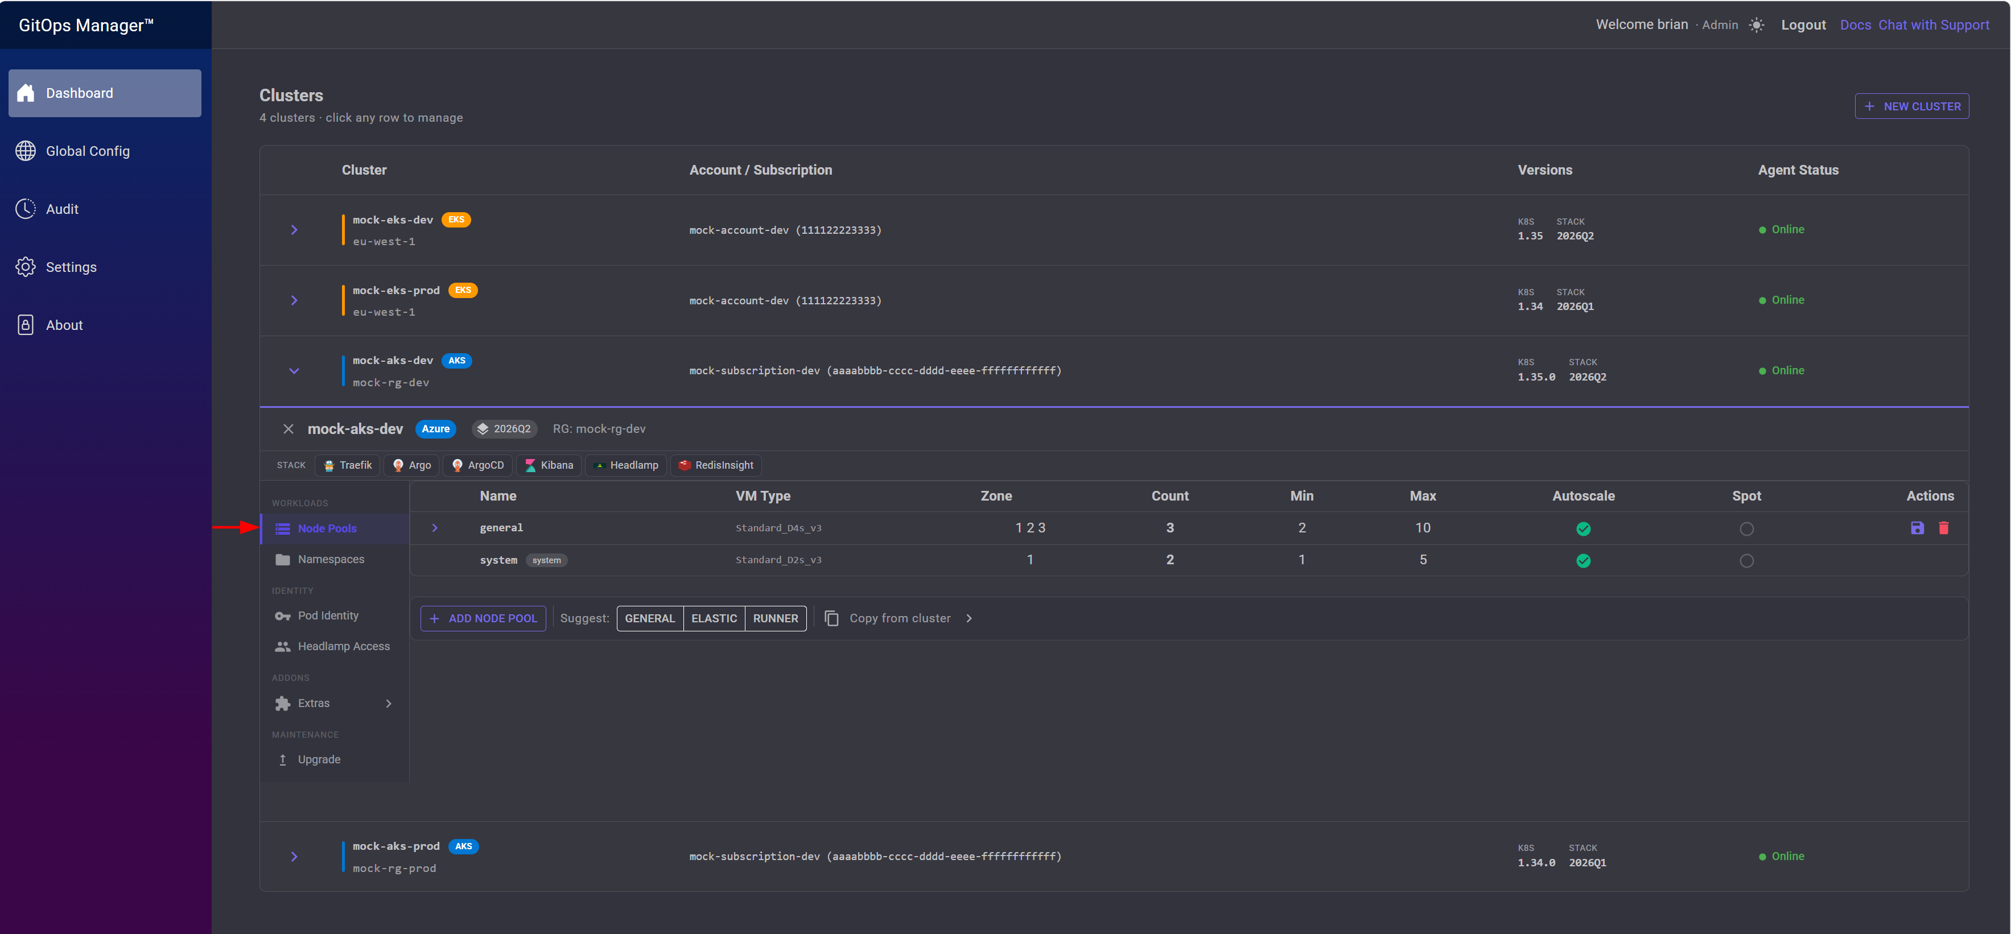
Task: Click the Audit clock icon
Action: [26, 209]
